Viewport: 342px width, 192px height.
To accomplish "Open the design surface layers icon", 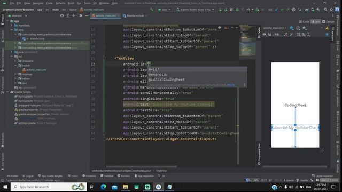I will (292, 28).
